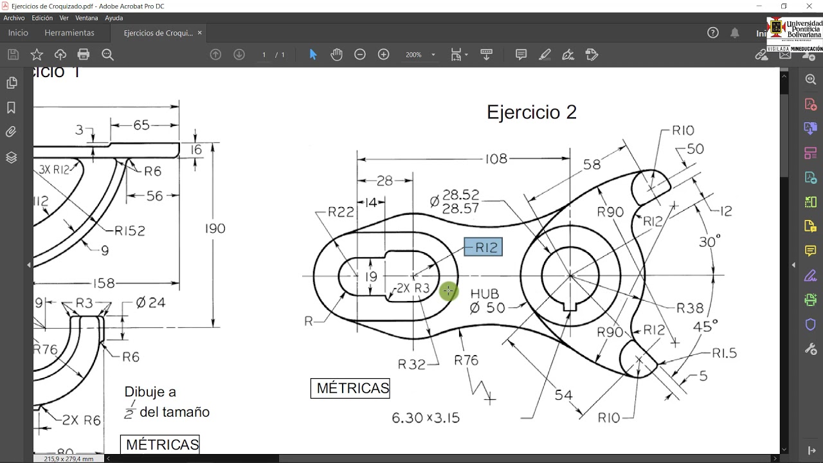Open the sign document pen tool
The height and width of the screenshot is (463, 823).
pyautogui.click(x=568, y=55)
